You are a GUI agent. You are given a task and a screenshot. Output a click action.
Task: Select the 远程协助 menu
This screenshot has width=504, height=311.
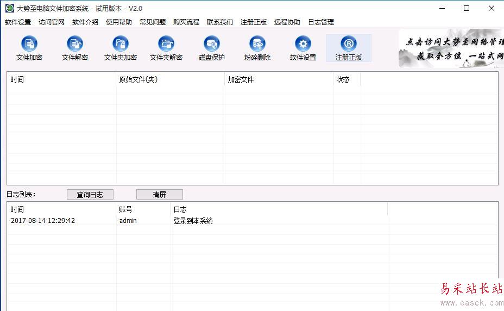click(x=287, y=22)
